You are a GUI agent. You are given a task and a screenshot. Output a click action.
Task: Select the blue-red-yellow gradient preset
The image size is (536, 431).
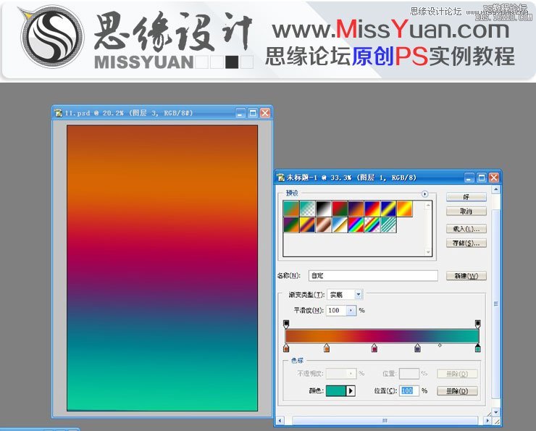pos(372,209)
